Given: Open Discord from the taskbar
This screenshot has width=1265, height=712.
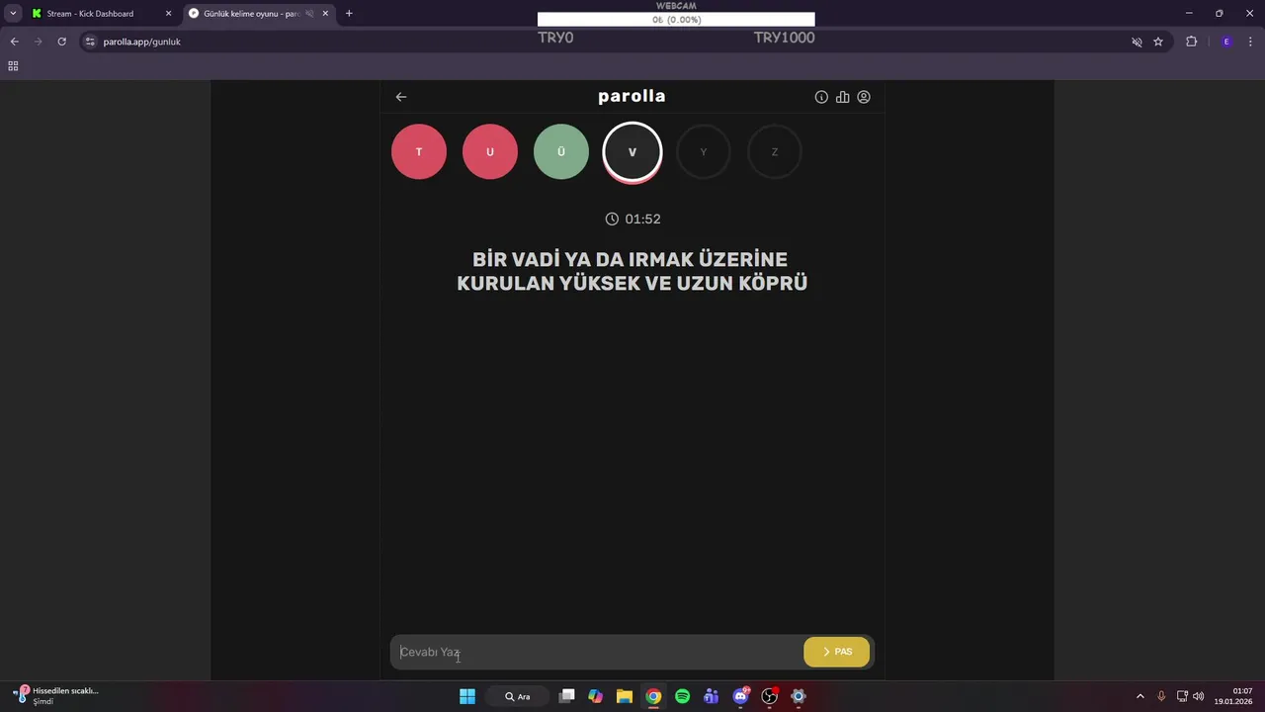Looking at the screenshot, I should click(740, 696).
